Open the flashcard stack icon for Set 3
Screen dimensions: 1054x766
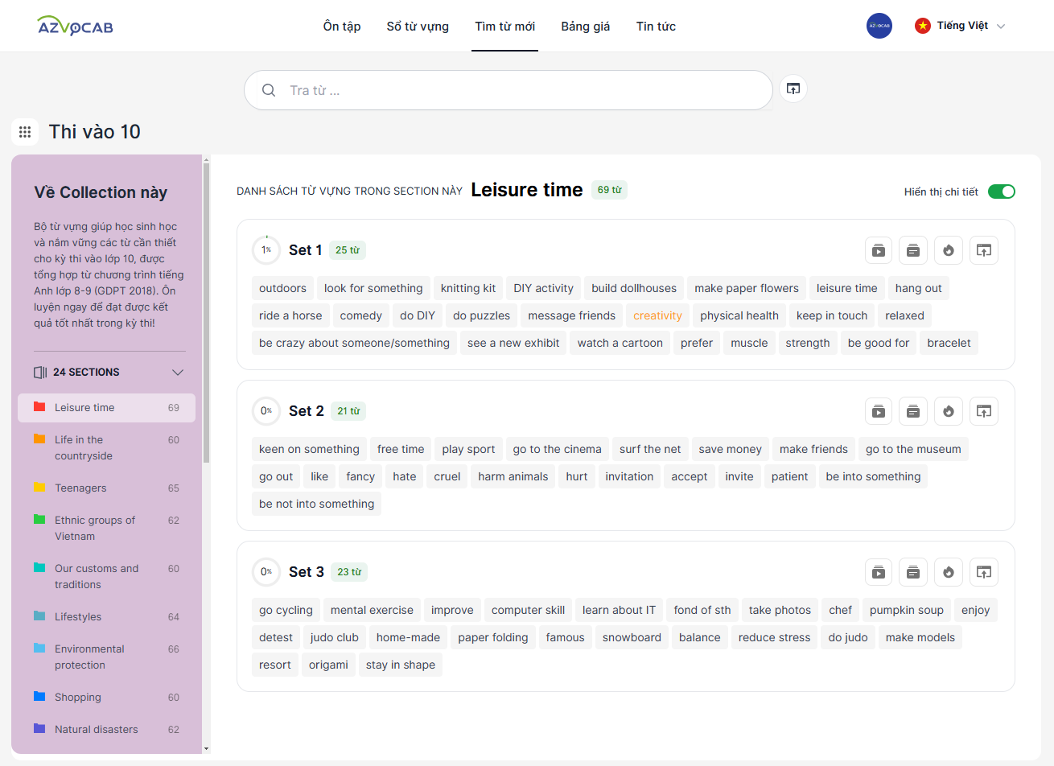coord(913,572)
